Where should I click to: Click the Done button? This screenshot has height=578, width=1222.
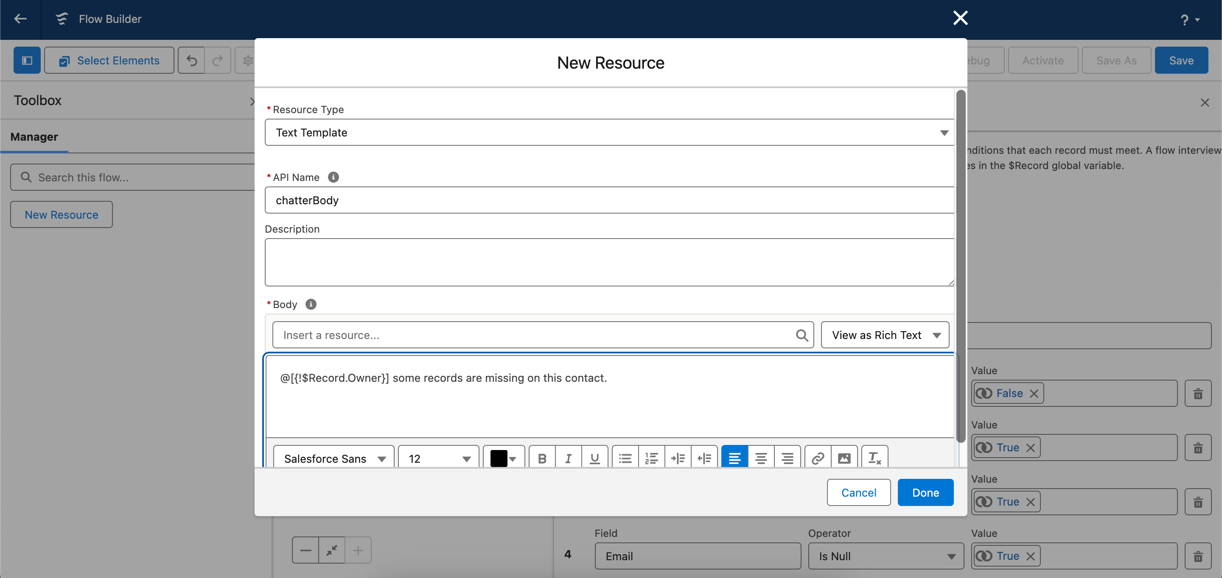pos(925,492)
